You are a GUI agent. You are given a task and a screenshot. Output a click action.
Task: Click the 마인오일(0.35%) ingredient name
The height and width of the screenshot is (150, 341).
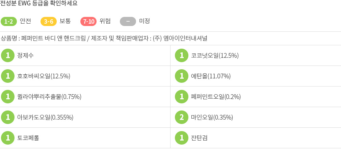(x=212, y=117)
